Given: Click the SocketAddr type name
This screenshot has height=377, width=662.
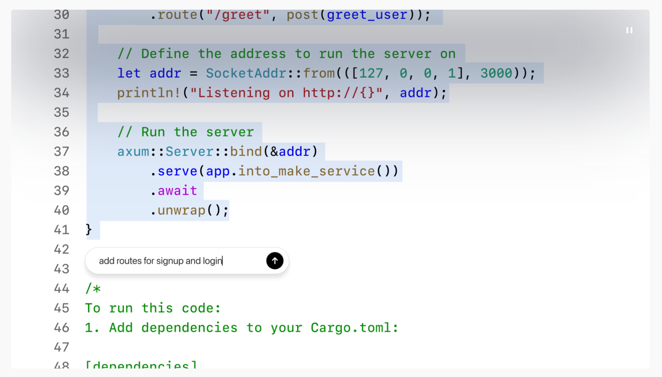Looking at the screenshot, I should tap(246, 73).
